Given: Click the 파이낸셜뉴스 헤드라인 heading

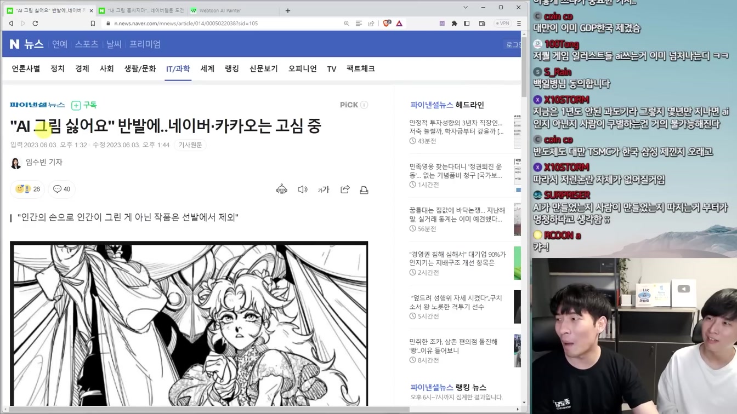Looking at the screenshot, I should click(x=447, y=105).
